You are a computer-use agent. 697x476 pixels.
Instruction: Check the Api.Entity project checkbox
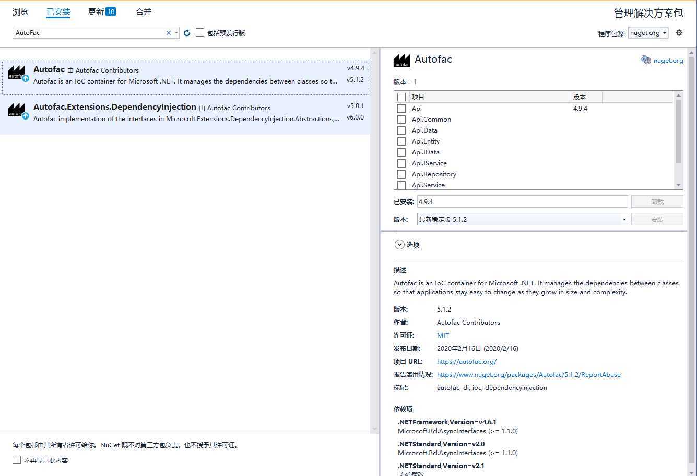click(401, 141)
